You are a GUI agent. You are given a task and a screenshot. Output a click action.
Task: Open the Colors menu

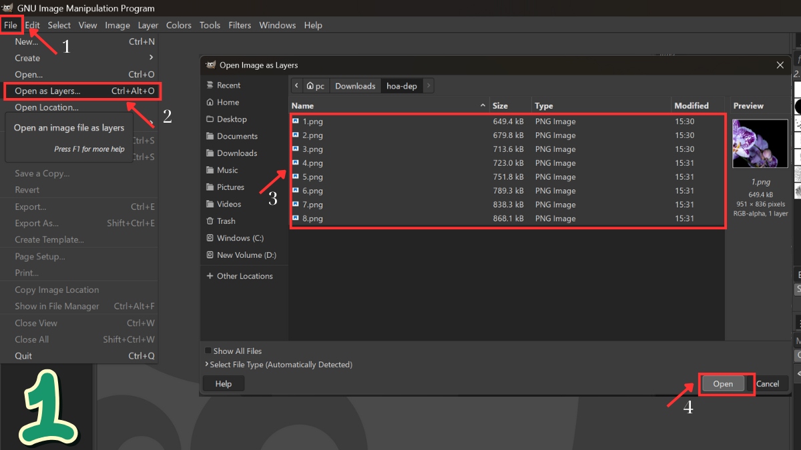click(x=179, y=25)
